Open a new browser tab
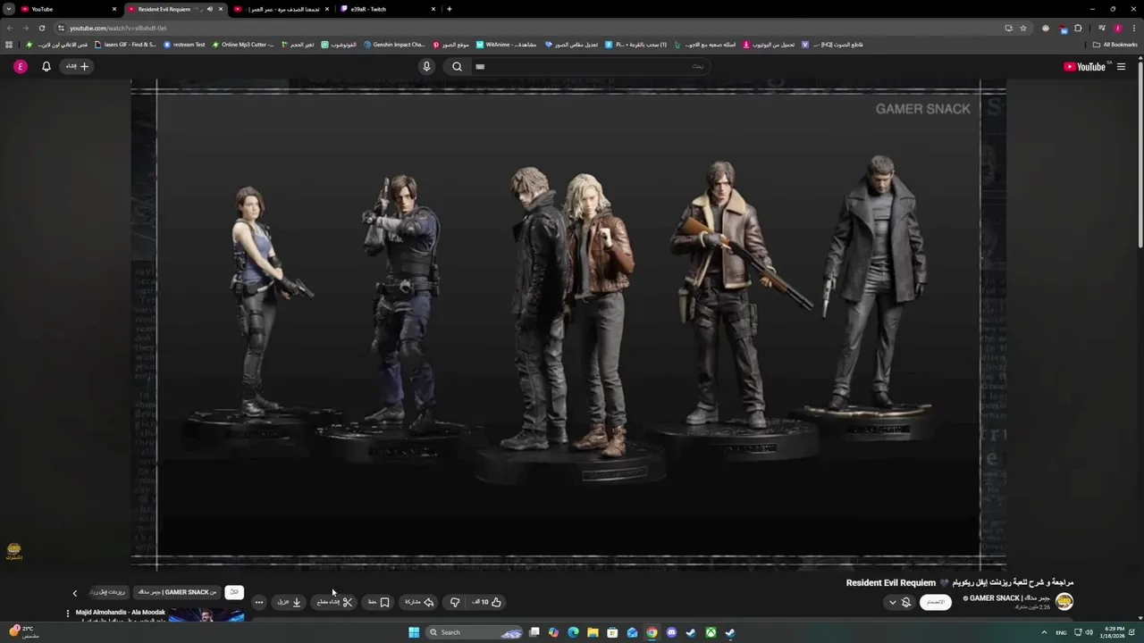 click(449, 9)
